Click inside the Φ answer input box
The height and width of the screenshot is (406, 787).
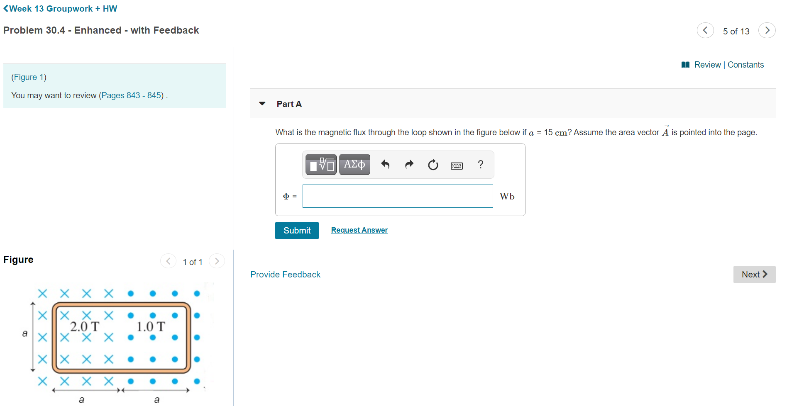pyautogui.click(x=397, y=196)
